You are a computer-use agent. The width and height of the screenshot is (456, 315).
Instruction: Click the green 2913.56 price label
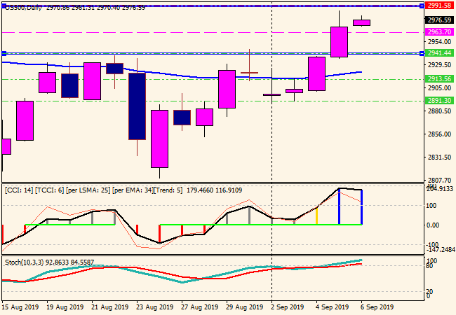click(438, 79)
